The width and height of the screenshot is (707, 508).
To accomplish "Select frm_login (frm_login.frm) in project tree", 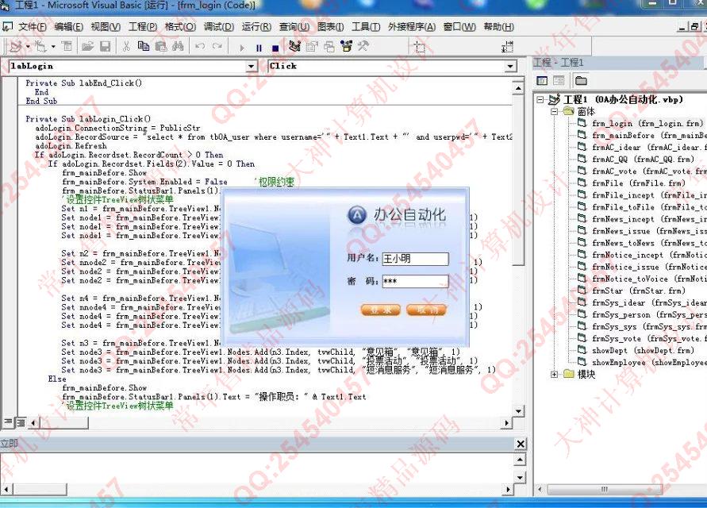I will tap(647, 123).
